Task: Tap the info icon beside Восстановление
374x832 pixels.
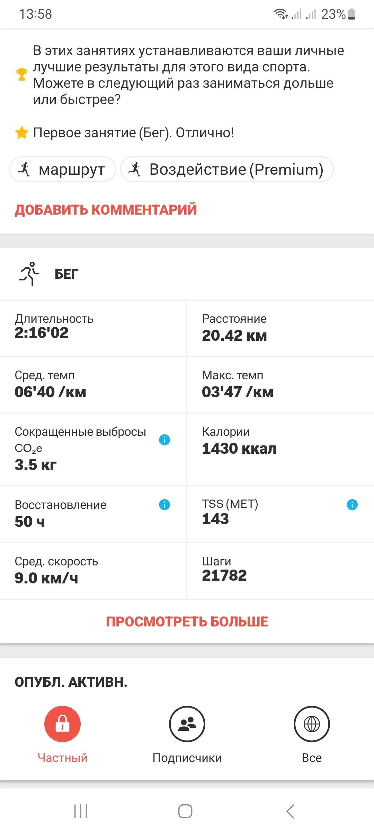Action: click(x=164, y=504)
